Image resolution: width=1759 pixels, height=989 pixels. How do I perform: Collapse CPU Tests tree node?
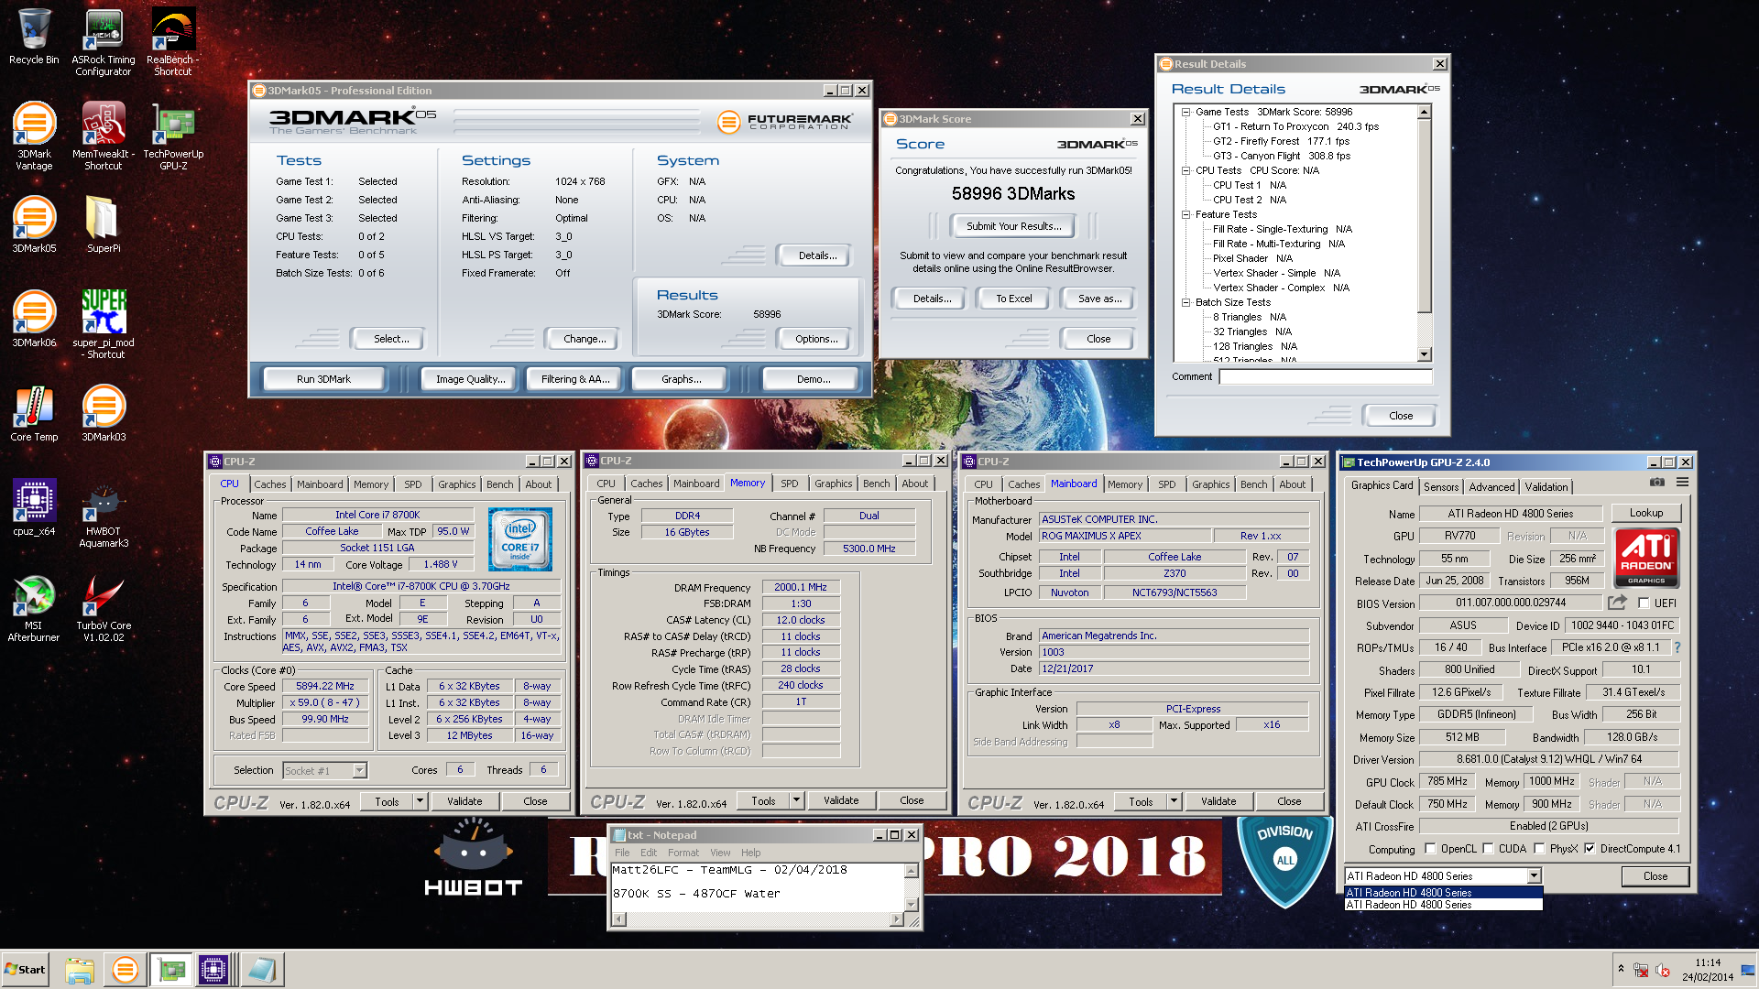tap(1185, 170)
